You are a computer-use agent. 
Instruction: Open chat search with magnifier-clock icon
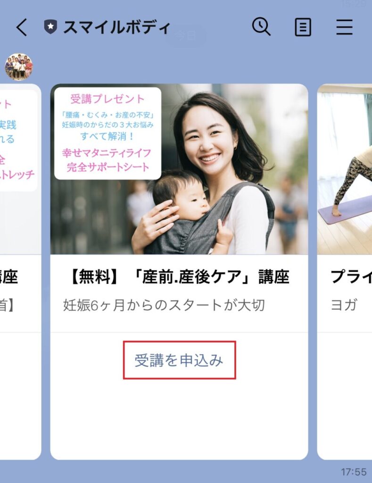click(x=261, y=27)
